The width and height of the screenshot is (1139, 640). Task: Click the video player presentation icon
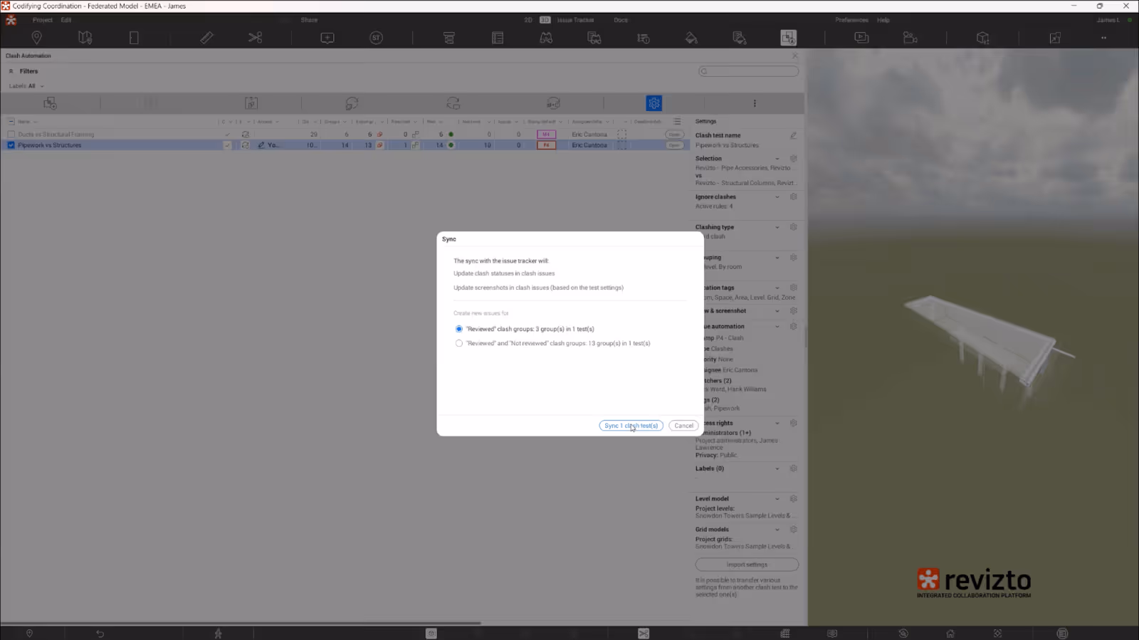[x=861, y=38]
